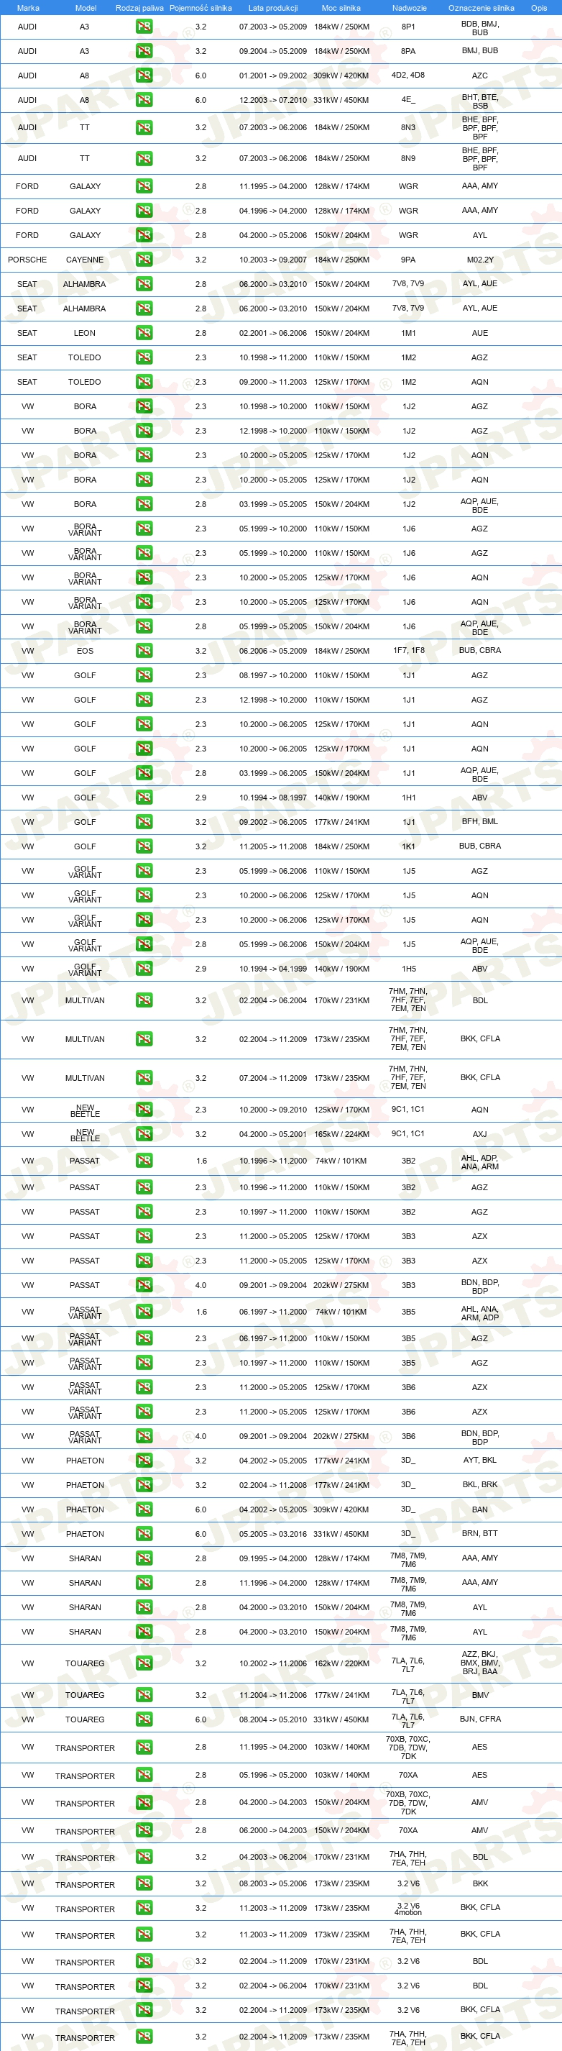Click fuel icon in Transporter 4motion row
The width and height of the screenshot is (562, 2051).
click(144, 1908)
